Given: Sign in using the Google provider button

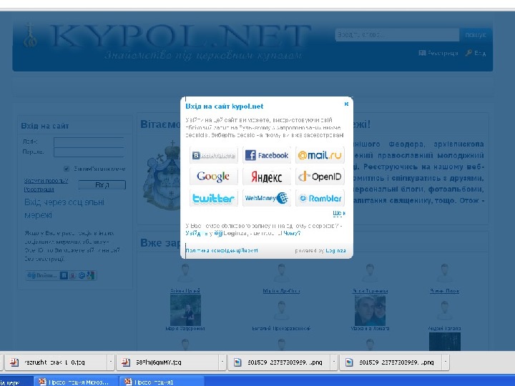Looking at the screenshot, I should pos(214,177).
